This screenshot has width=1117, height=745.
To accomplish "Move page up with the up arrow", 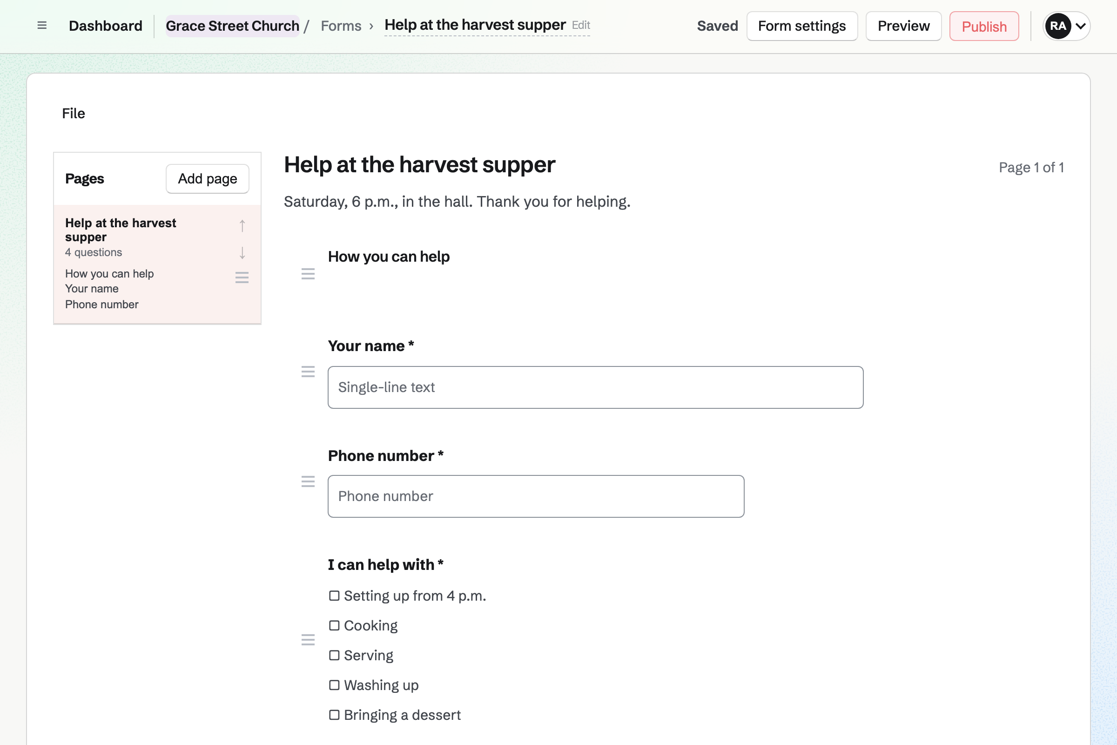I will pyautogui.click(x=242, y=226).
